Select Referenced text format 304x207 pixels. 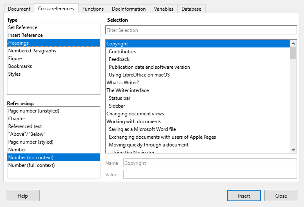[x=54, y=126]
